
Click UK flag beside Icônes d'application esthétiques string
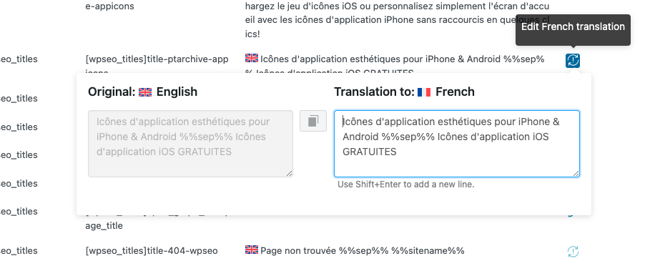point(251,59)
